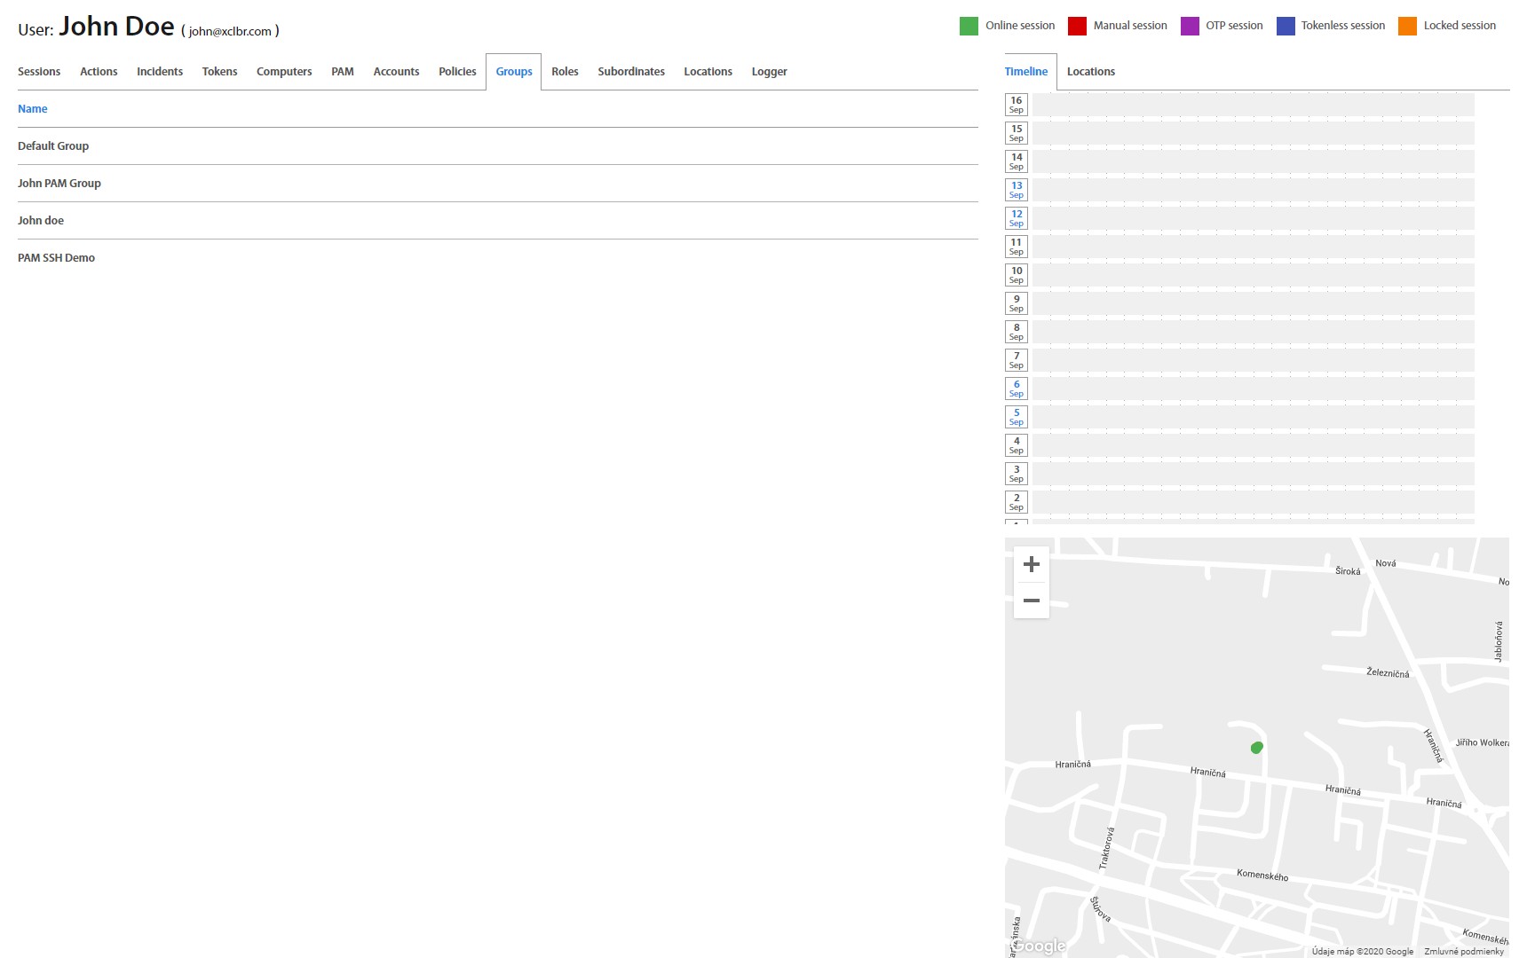The image size is (1527, 958).
Task: Zoom out on the map
Action: pyautogui.click(x=1031, y=601)
